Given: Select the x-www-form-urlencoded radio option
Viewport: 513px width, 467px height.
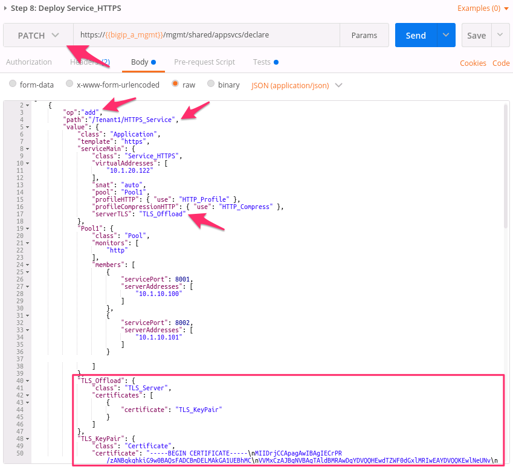Looking at the screenshot, I should tap(69, 84).
